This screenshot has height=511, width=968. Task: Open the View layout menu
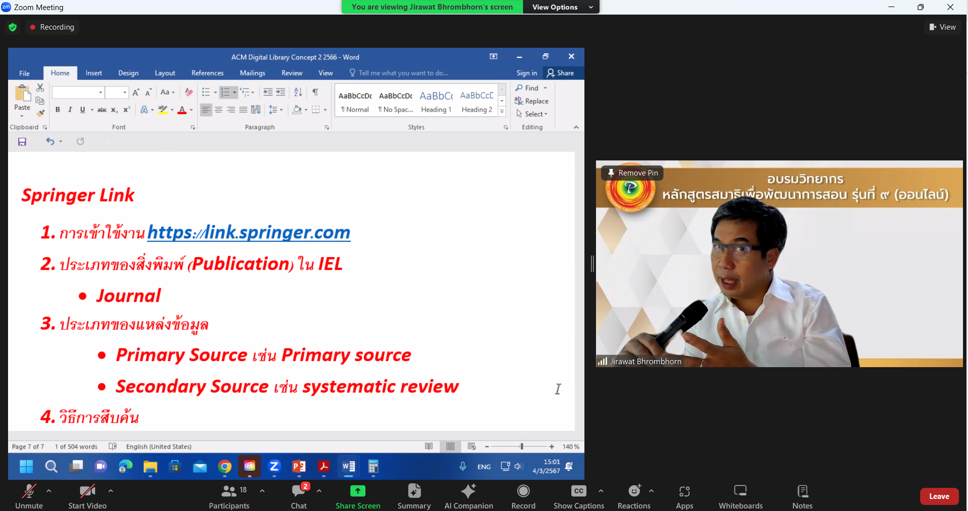point(943,27)
